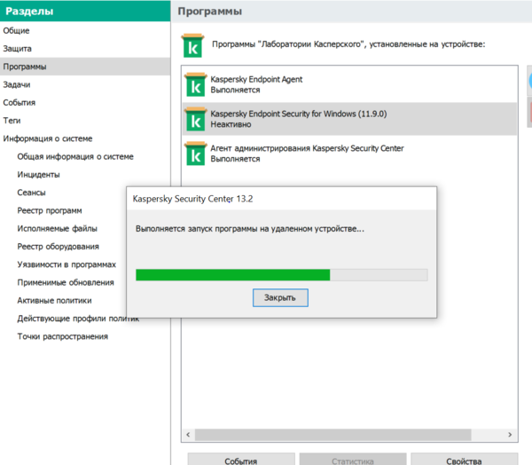Open the Теги section
Screen dimensions: 532x465
(12, 121)
